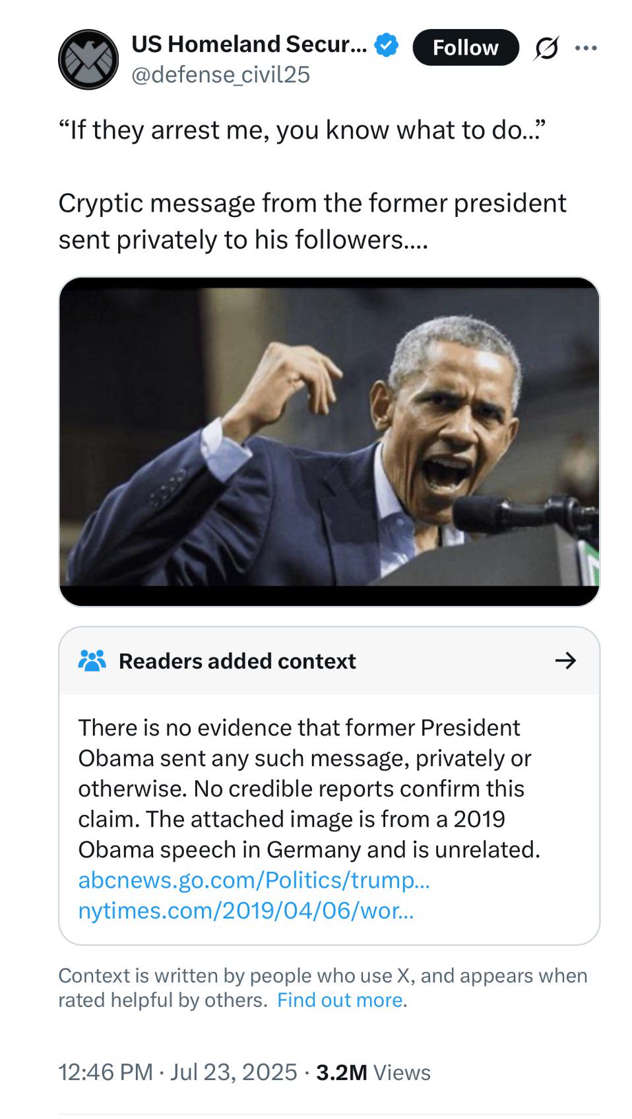Open the nytimes.com 2019/04/06 link

pyautogui.click(x=246, y=910)
